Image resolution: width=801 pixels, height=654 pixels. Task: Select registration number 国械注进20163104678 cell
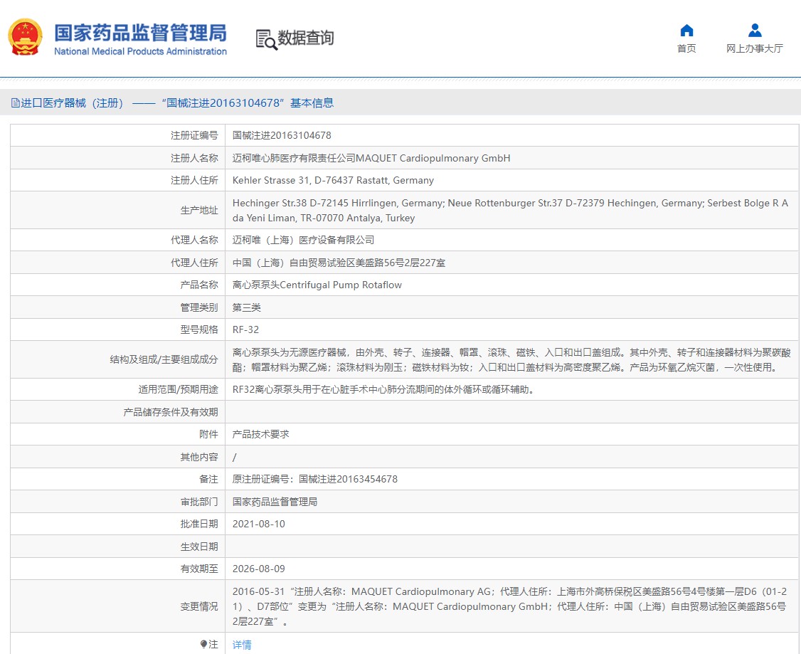coord(282,135)
